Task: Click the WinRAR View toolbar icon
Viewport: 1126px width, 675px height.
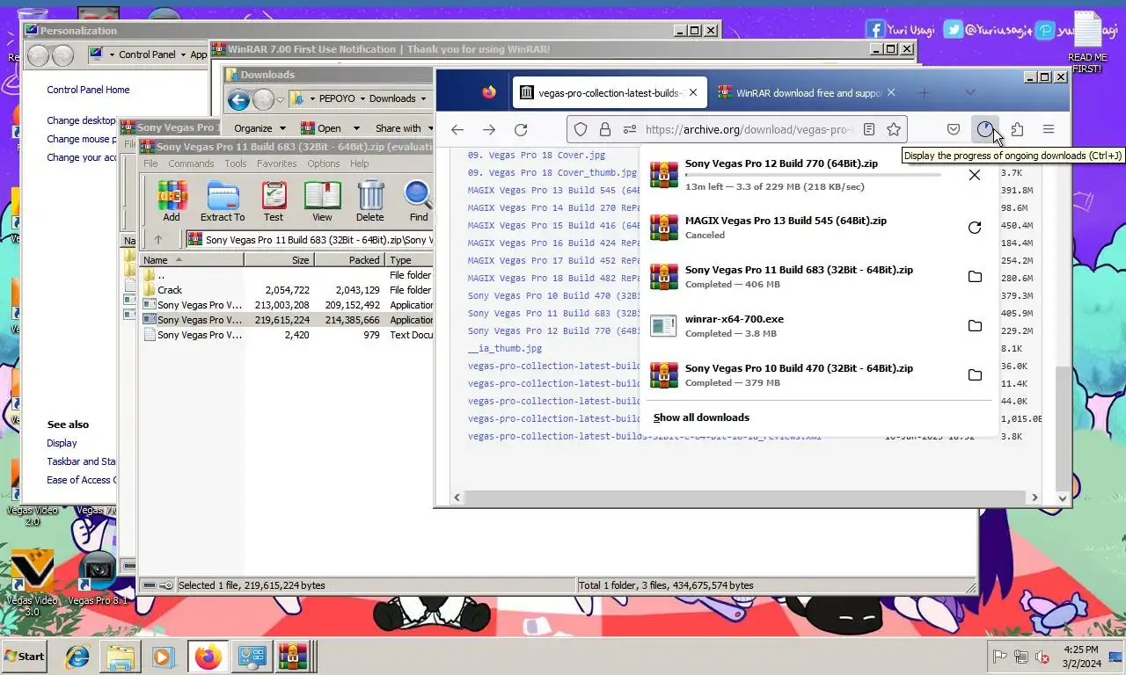Action: click(x=322, y=201)
